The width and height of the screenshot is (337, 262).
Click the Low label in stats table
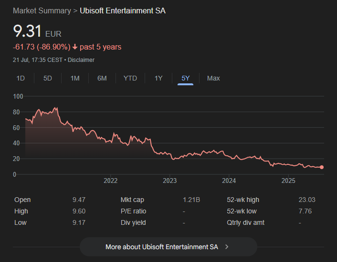[21, 222]
